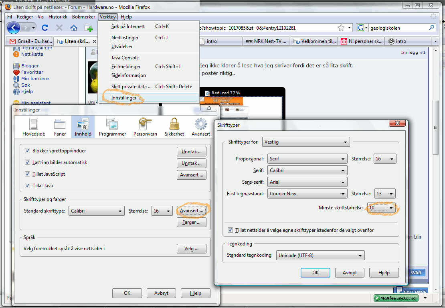This screenshot has width=445, height=308.
Task: Open a new tab with the green plus icon
Action: tap(89, 28)
